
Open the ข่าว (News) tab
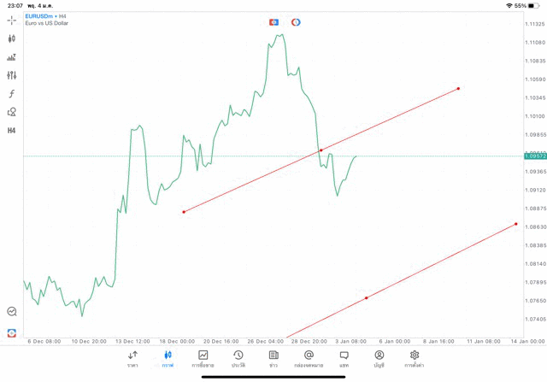click(x=273, y=359)
